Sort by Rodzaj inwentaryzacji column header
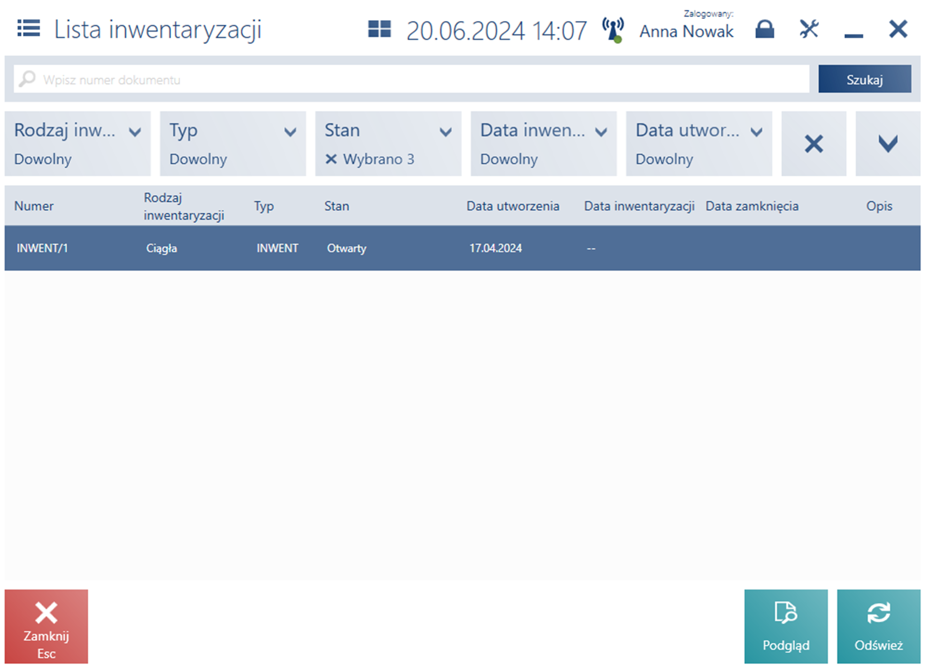Image resolution: width=929 pixels, height=672 pixels. tap(184, 206)
